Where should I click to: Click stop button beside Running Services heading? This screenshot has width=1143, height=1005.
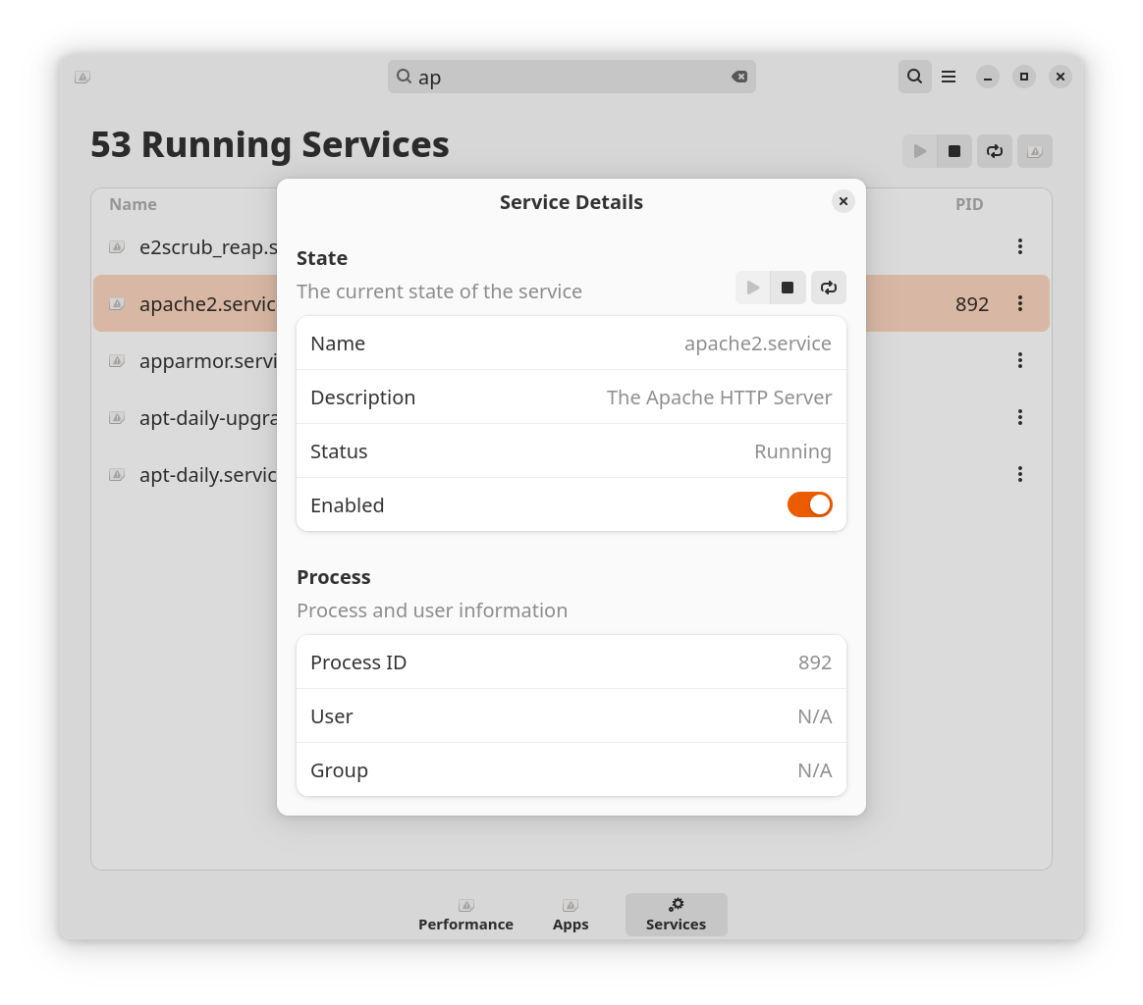[x=954, y=151]
